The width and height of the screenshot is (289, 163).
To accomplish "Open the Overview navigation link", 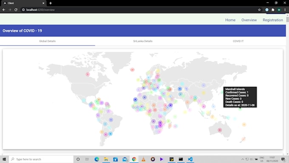I will click(249, 20).
